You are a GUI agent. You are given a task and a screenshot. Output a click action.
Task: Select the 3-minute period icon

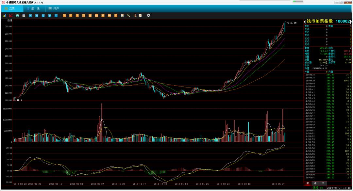71,16
